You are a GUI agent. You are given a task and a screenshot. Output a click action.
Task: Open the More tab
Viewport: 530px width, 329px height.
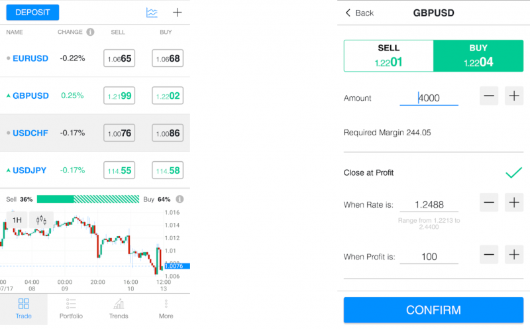(166, 308)
